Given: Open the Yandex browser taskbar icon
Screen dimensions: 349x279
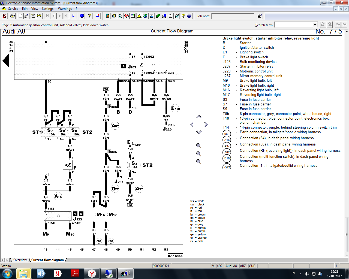Looking at the screenshot, I should pos(92,274).
